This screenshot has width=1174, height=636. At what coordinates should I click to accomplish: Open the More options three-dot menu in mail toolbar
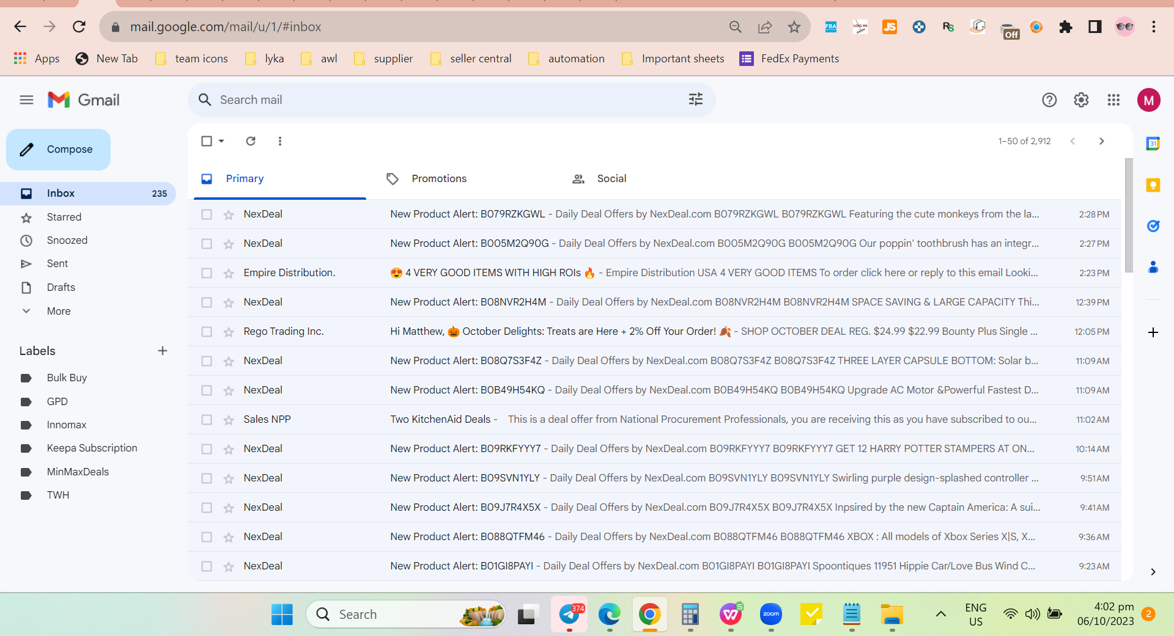point(280,141)
